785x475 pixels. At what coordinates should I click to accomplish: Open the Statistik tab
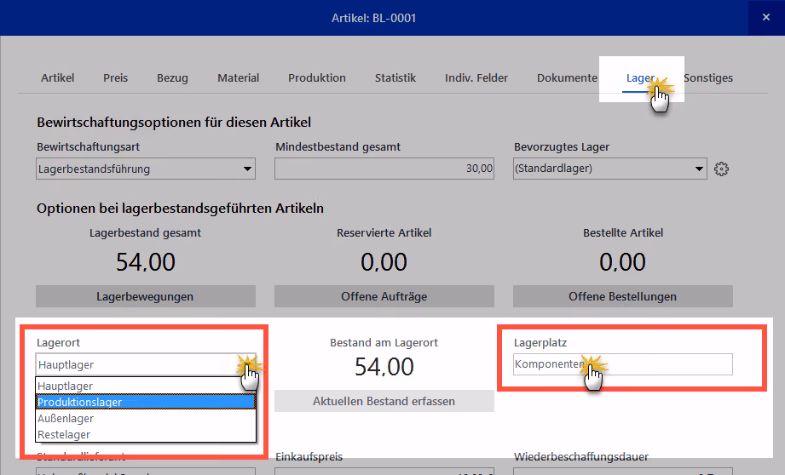[395, 78]
